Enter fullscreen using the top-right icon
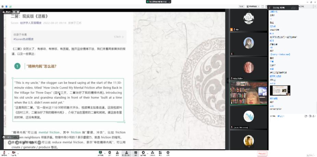The height and width of the screenshot is (157, 317). coord(263,6)
